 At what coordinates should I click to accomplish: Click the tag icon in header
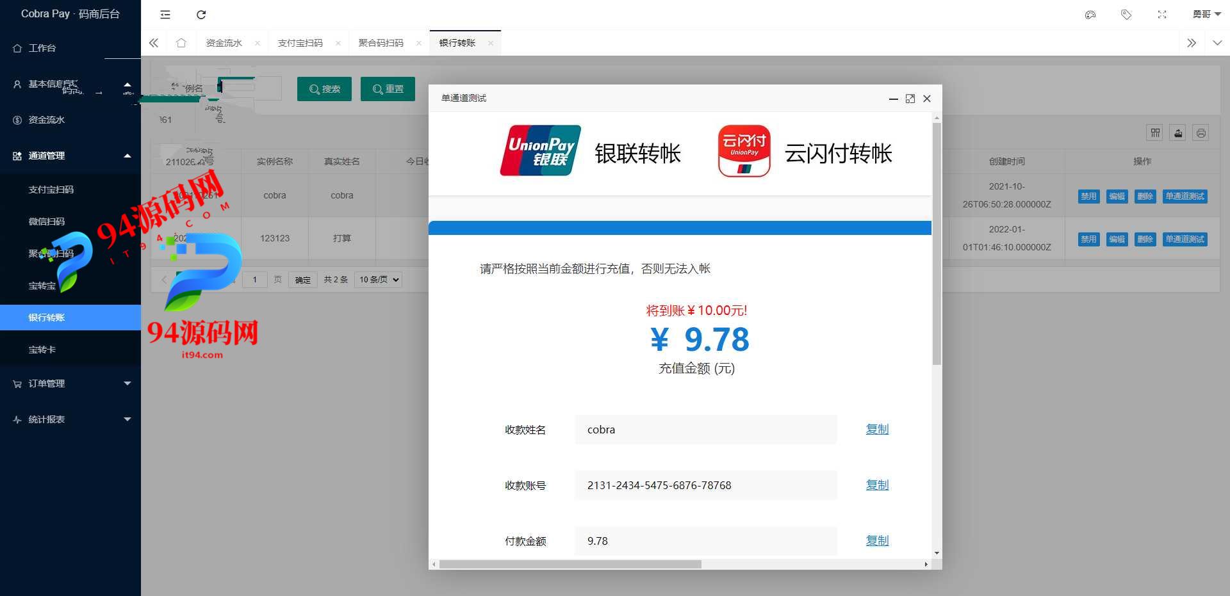pyautogui.click(x=1126, y=15)
